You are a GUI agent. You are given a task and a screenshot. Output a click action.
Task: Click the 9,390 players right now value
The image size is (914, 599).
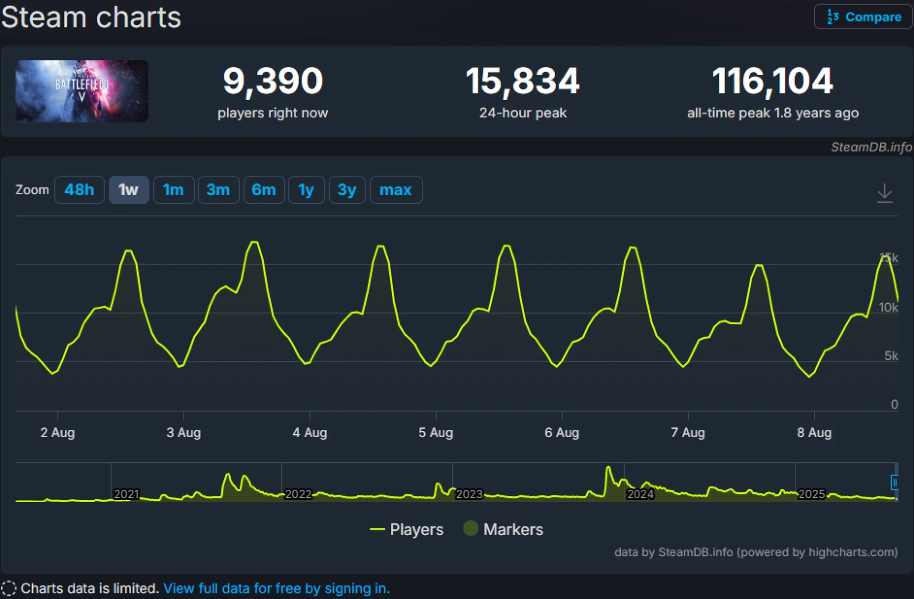[273, 81]
